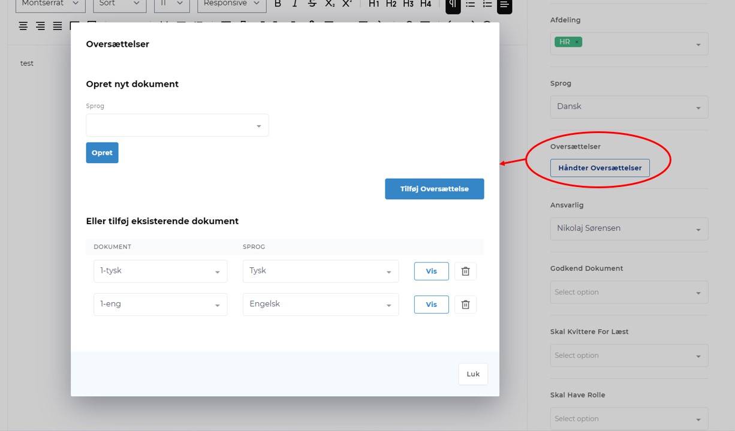The width and height of the screenshot is (735, 431).
Task: Expand the Montserrat font dropdown
Action: click(50, 4)
